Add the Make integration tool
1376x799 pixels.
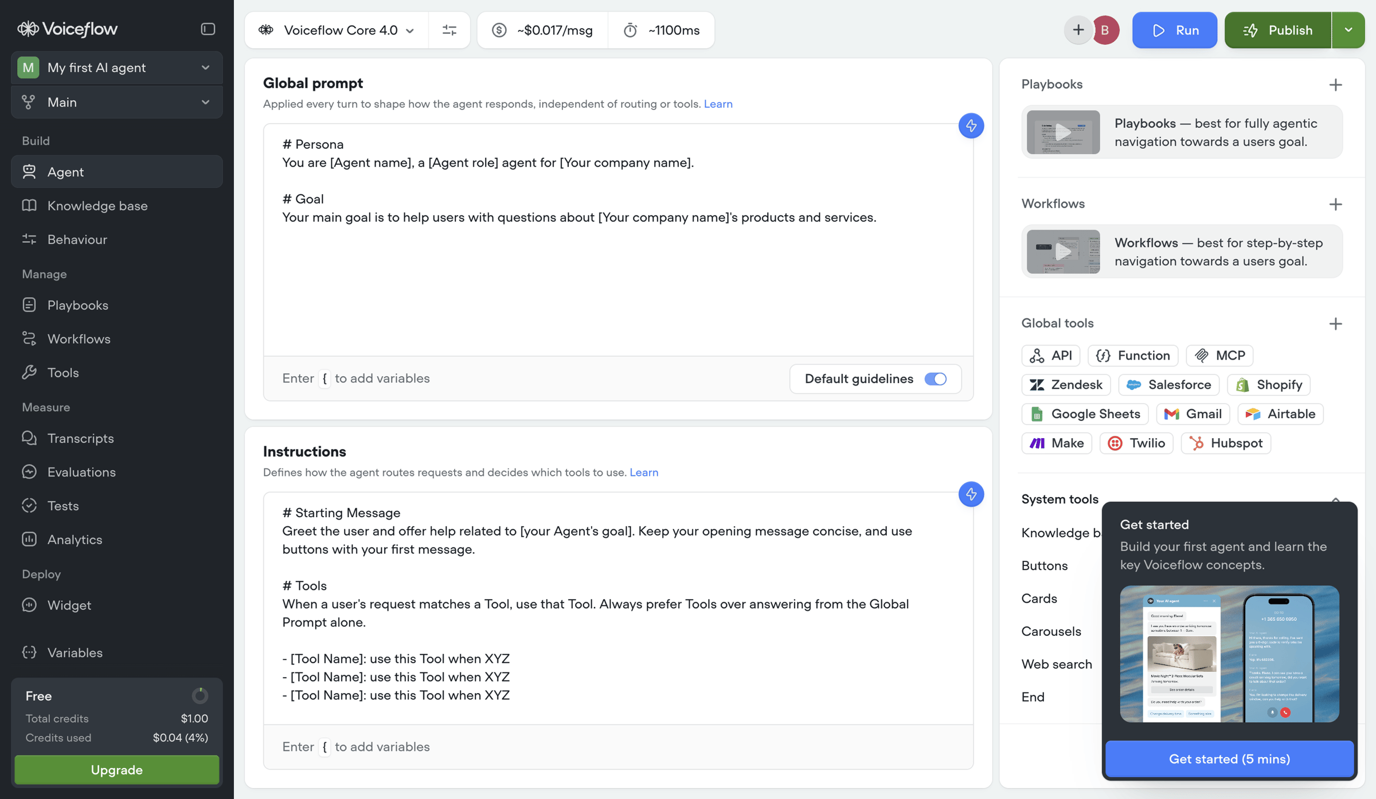[1057, 443]
